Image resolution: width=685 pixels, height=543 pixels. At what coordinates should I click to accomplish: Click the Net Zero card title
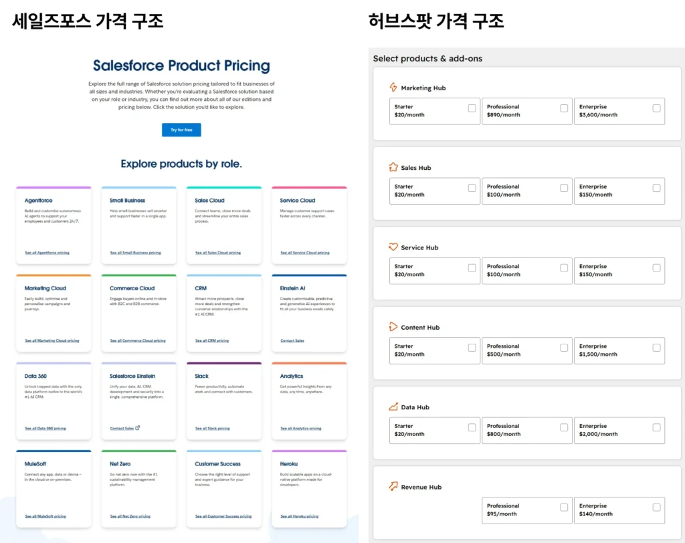120,463
